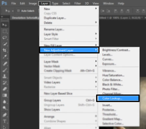The height and width of the screenshot is (129, 146).
Task: Choose New Layer Based Slice
Action: click(69, 93)
